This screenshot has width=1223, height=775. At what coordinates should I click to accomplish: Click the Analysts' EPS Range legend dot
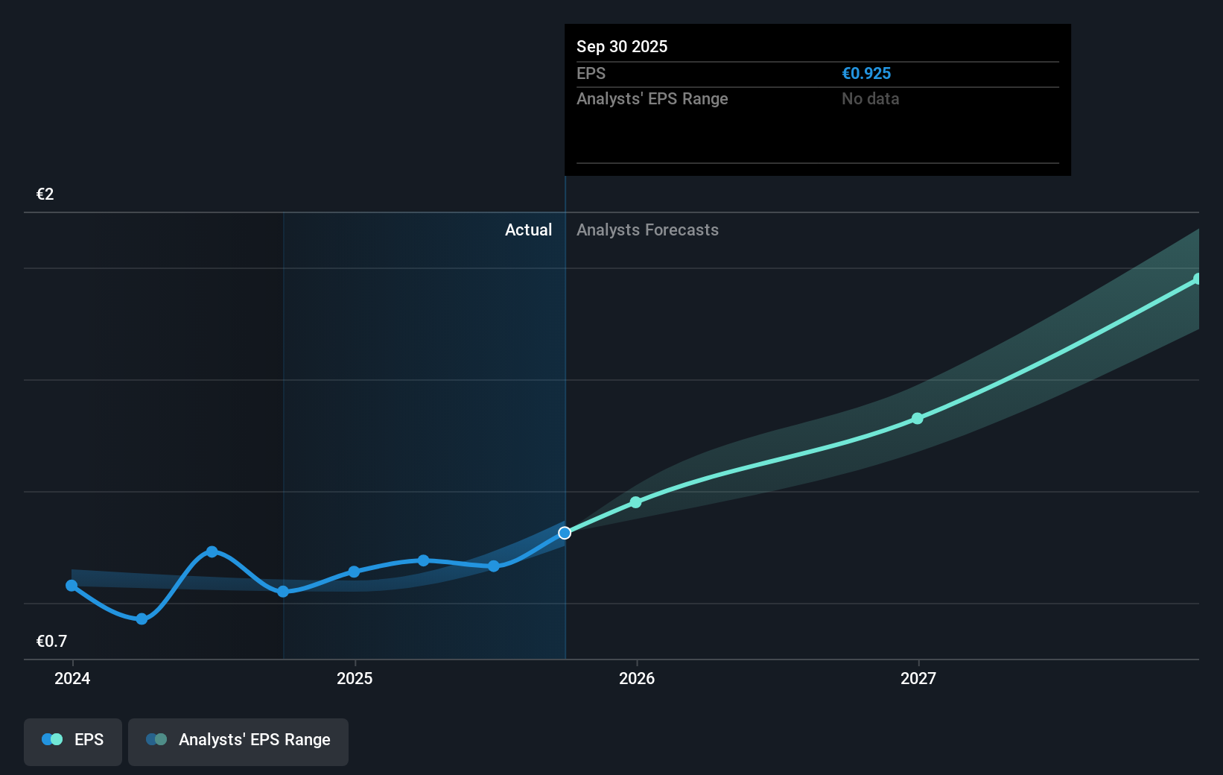156,738
